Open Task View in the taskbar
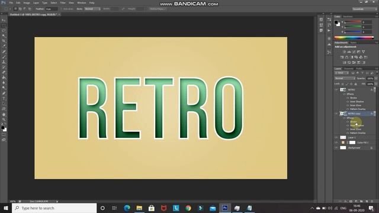Viewport: 379px width, 213px height. click(x=114, y=208)
